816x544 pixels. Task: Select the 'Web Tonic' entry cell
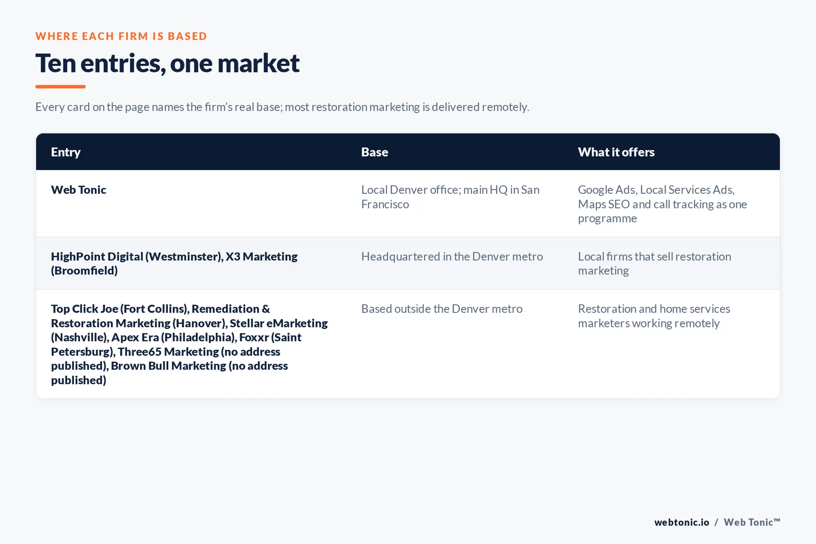coord(79,190)
